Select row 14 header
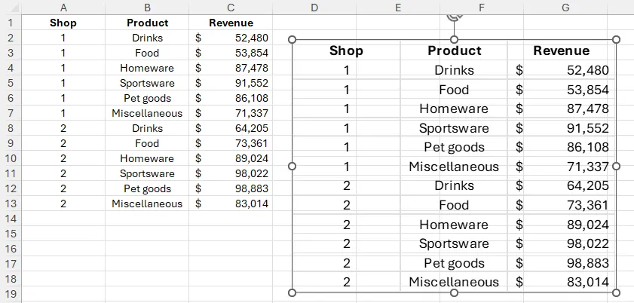The image size is (634, 303). point(11,219)
